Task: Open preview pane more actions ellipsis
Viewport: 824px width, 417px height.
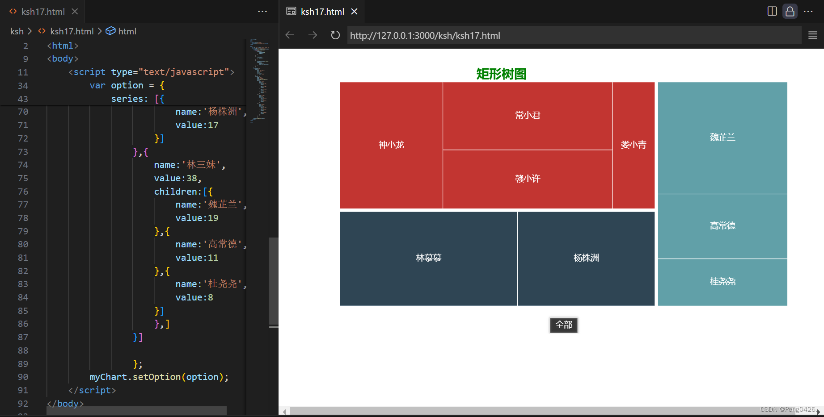Action: (x=808, y=11)
